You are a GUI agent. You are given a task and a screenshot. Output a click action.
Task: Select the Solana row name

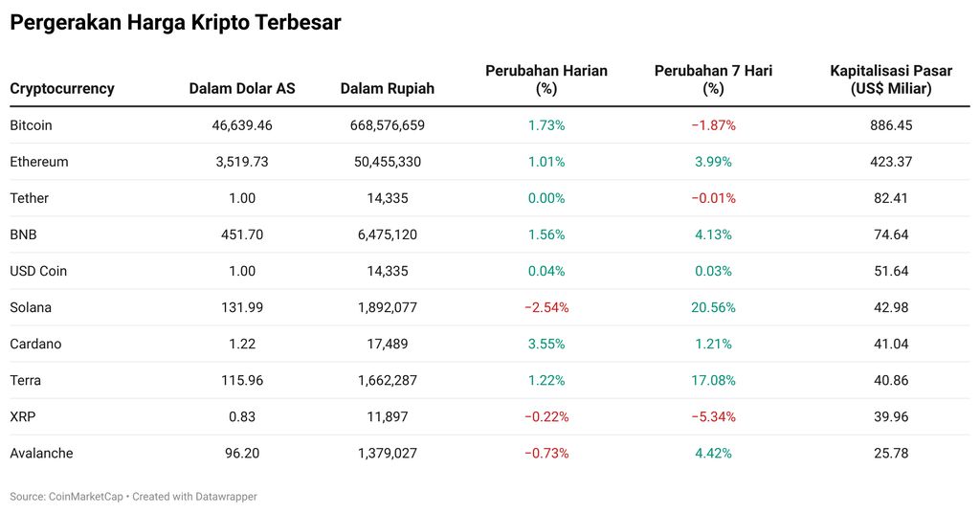[x=31, y=307]
